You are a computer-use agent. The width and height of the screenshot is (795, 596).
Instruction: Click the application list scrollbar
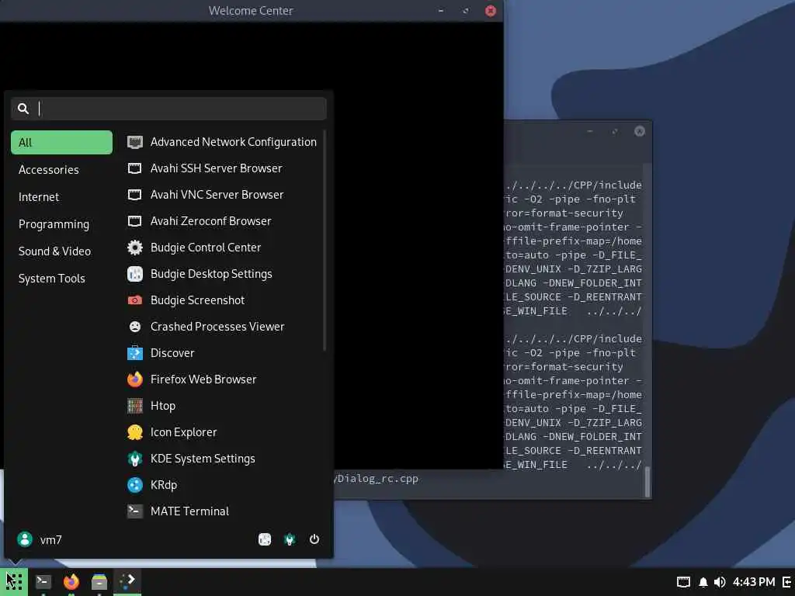tap(324, 241)
